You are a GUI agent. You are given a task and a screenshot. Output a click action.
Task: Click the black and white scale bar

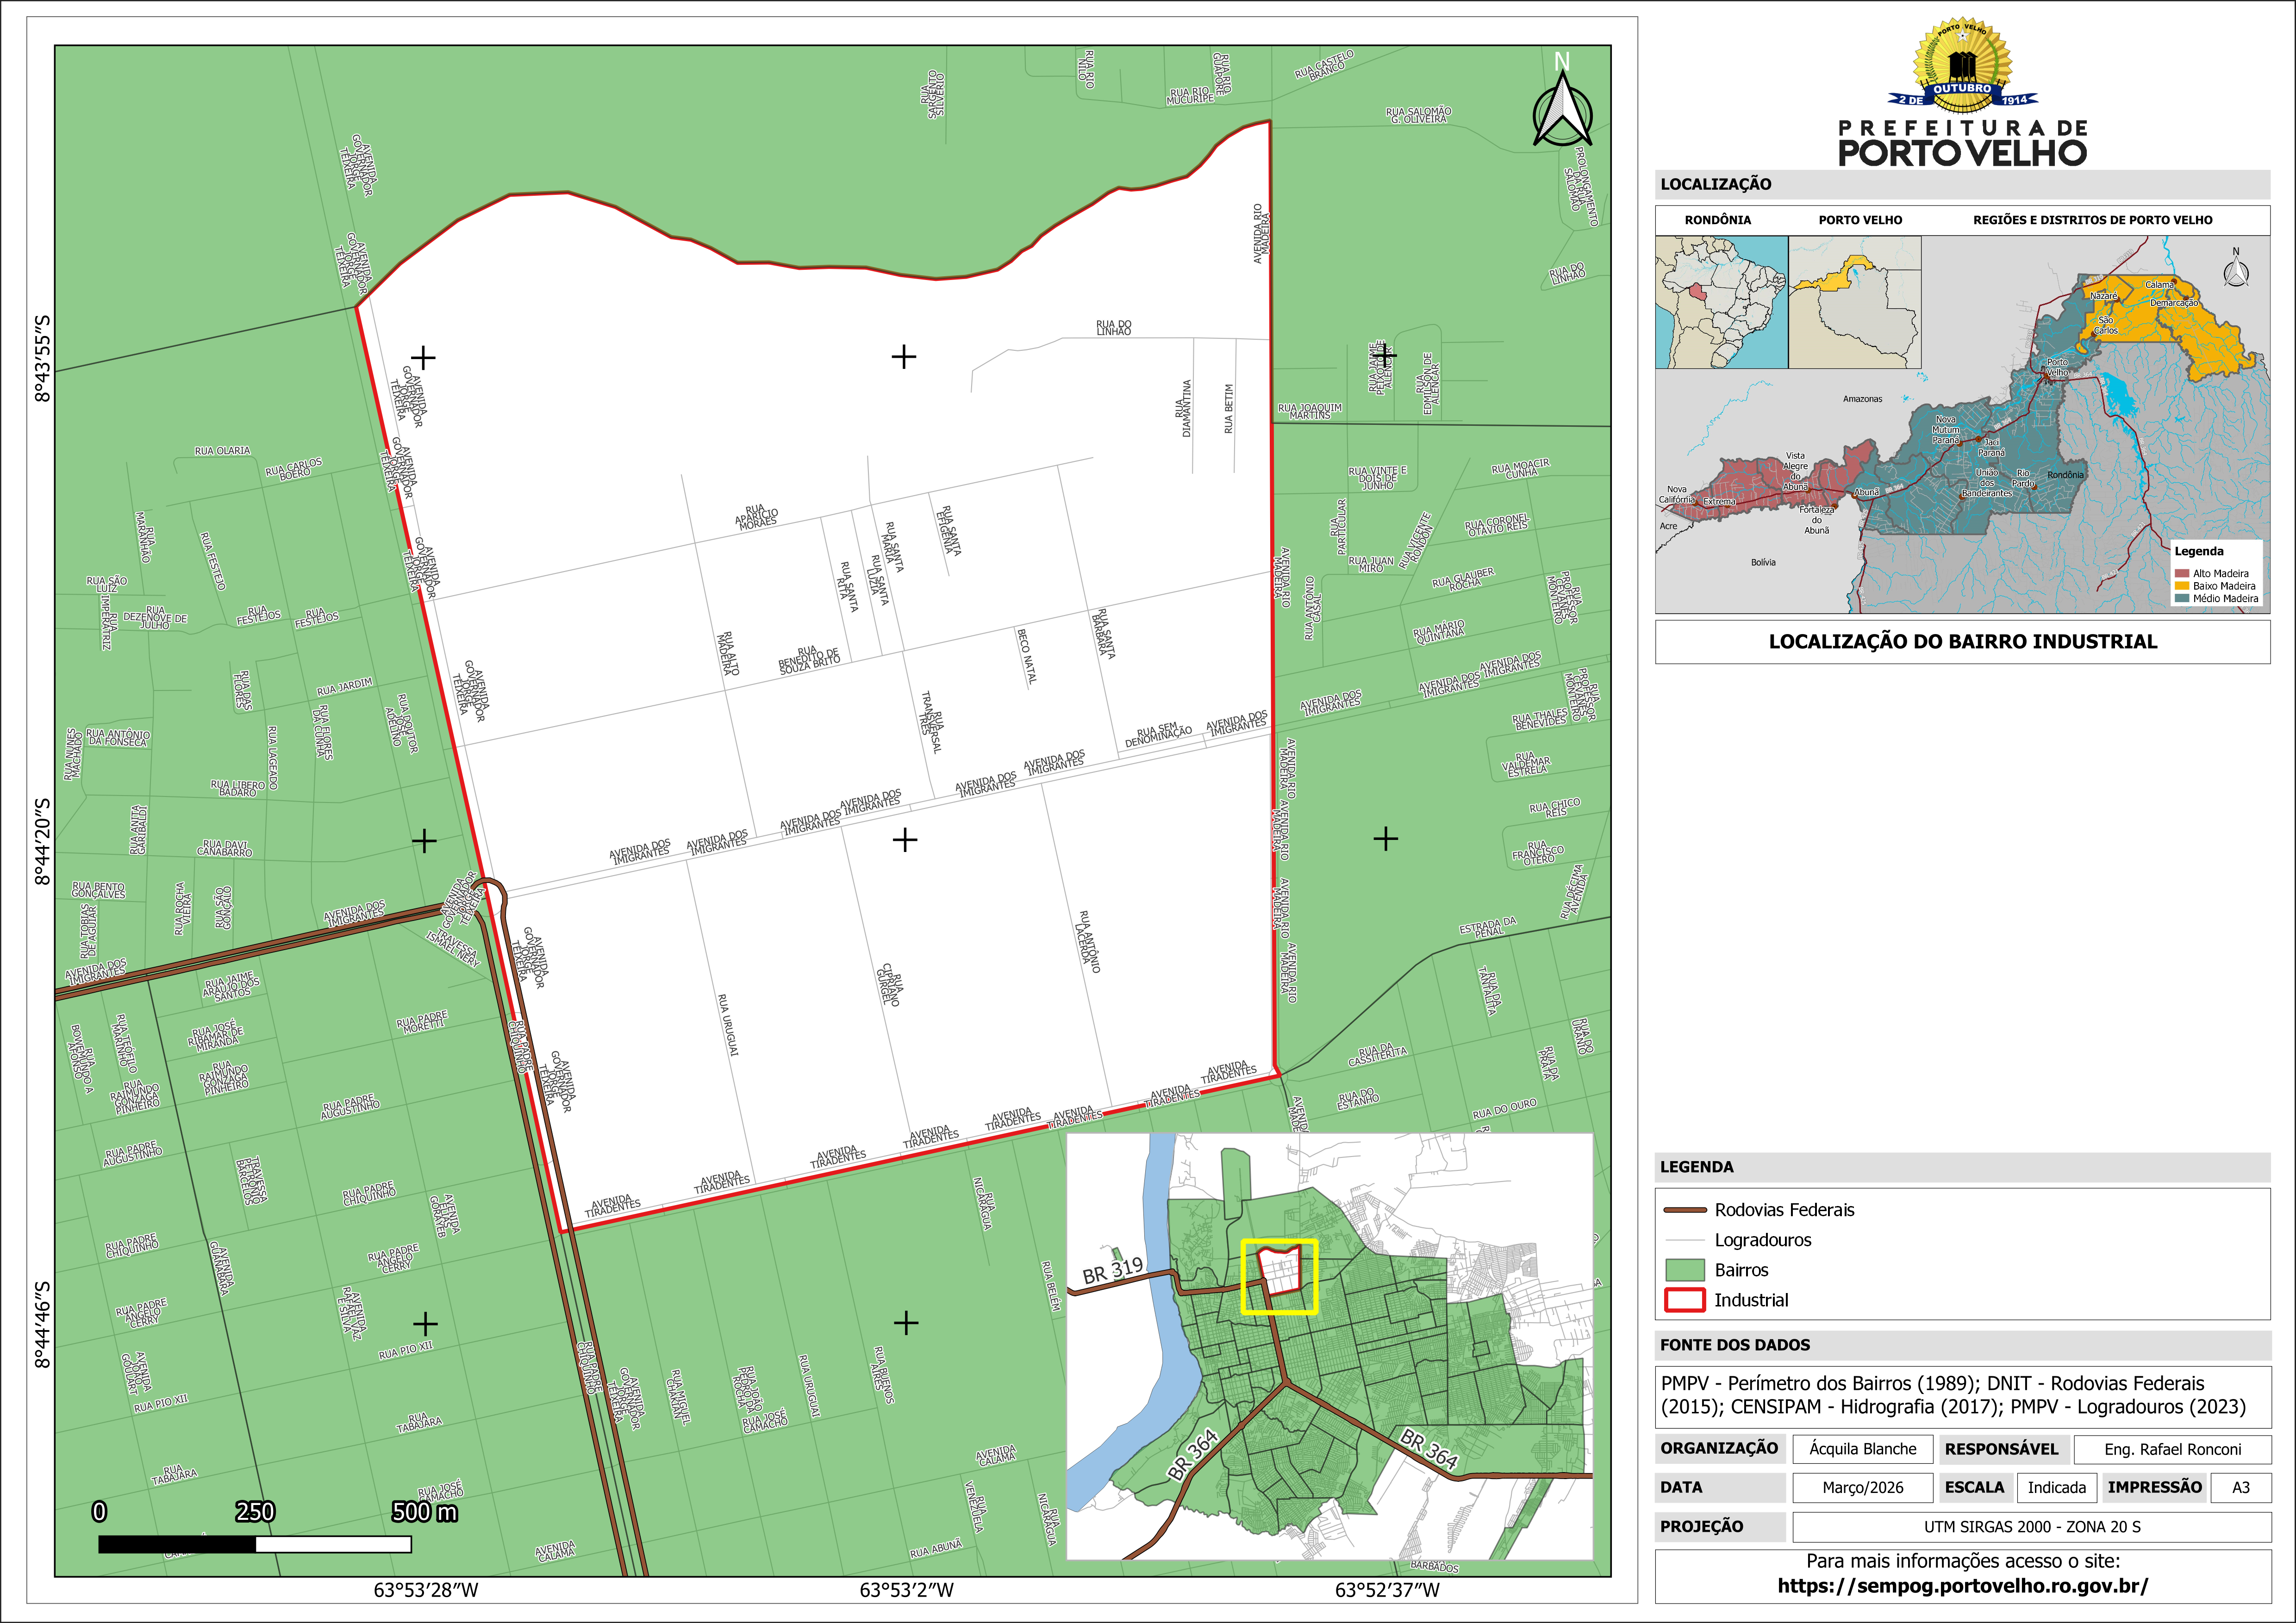pos(255,1544)
